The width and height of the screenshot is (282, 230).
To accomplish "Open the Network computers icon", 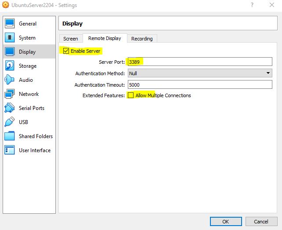I will pos(10,94).
